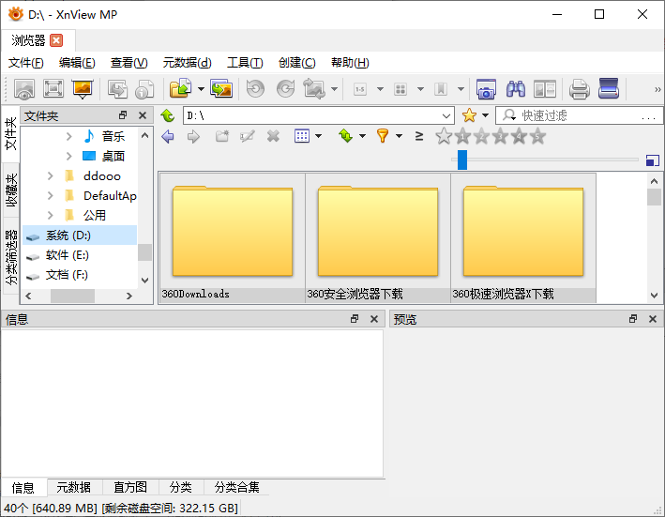The height and width of the screenshot is (517, 665).
Task: Open the view layout dropdown arrow
Action: click(x=319, y=136)
